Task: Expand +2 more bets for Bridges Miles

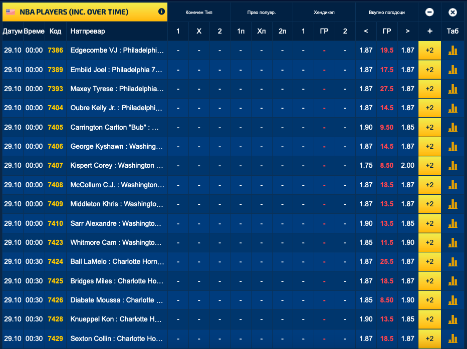Action: [429, 281]
